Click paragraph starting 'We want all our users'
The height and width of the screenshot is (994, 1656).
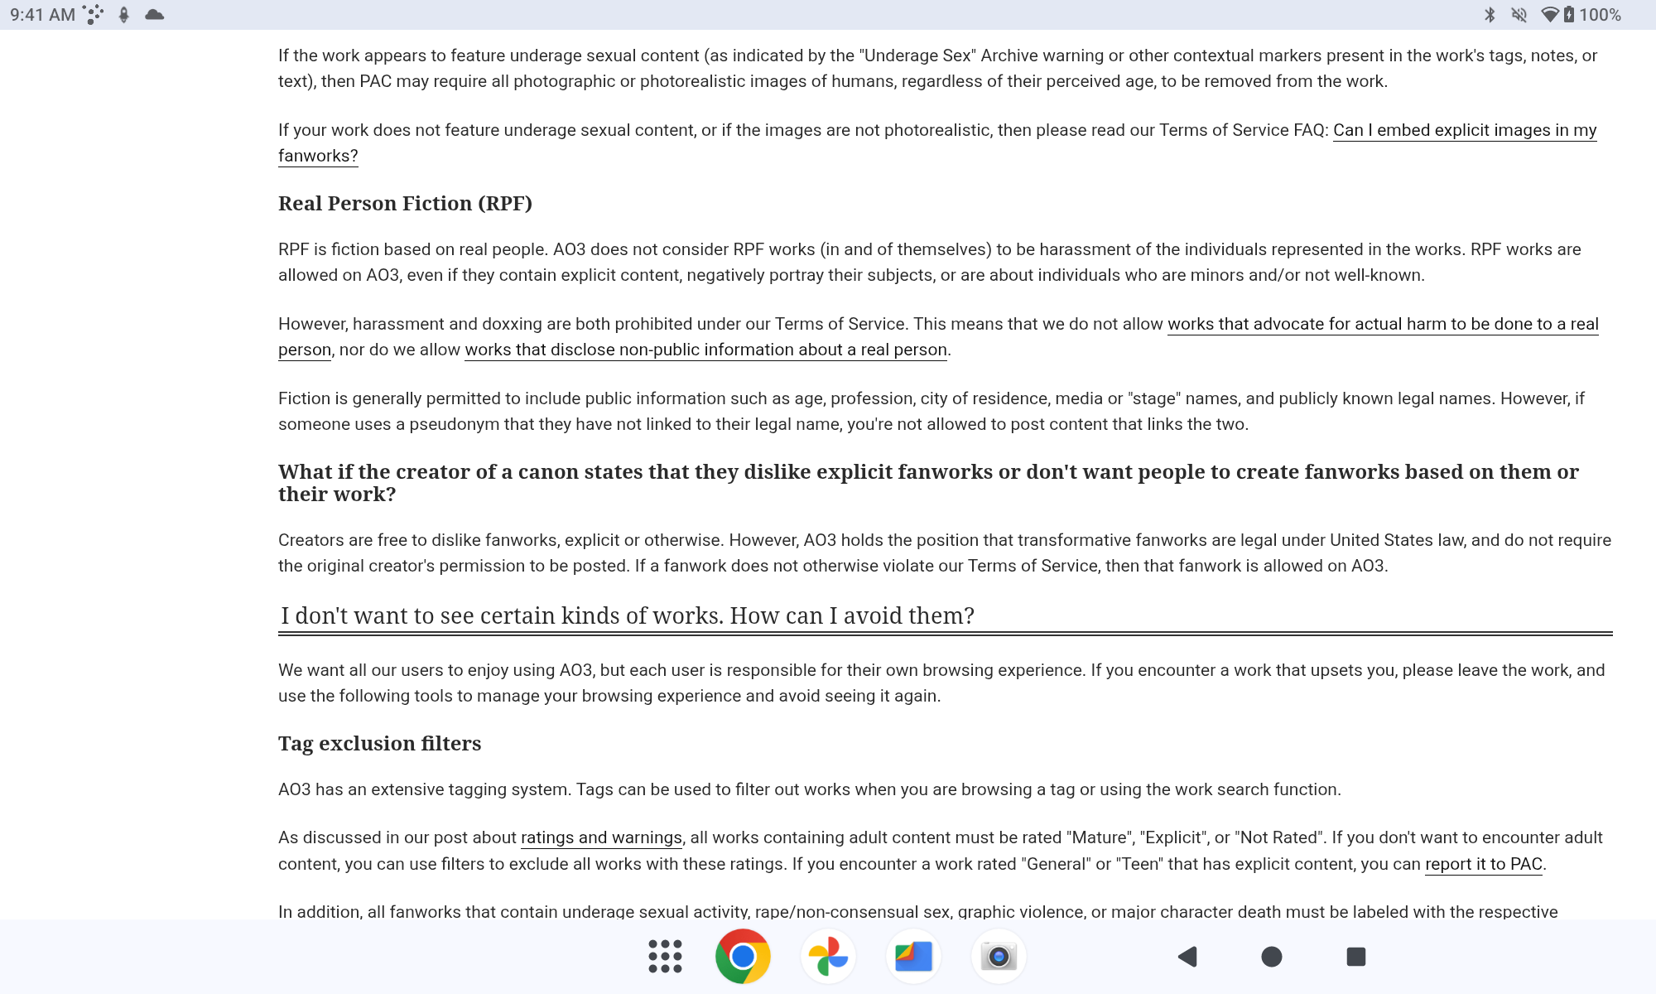tap(941, 683)
